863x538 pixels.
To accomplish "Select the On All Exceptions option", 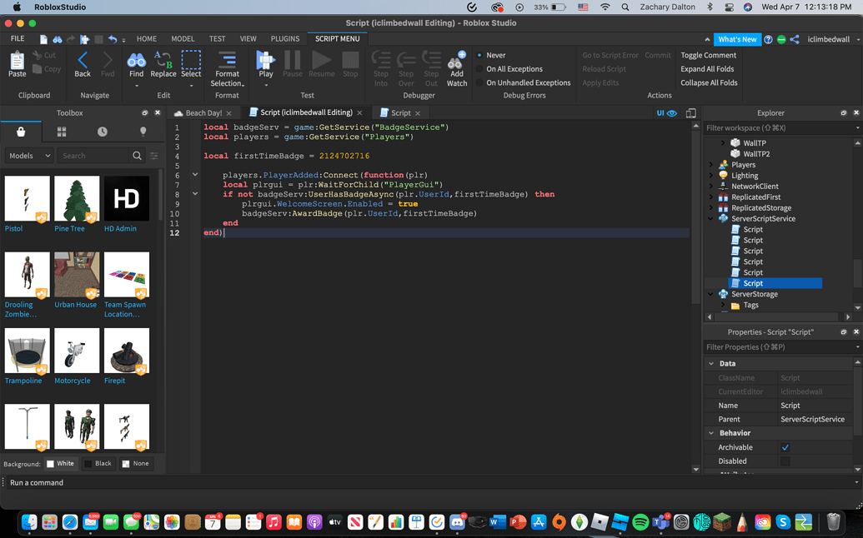I will point(479,68).
